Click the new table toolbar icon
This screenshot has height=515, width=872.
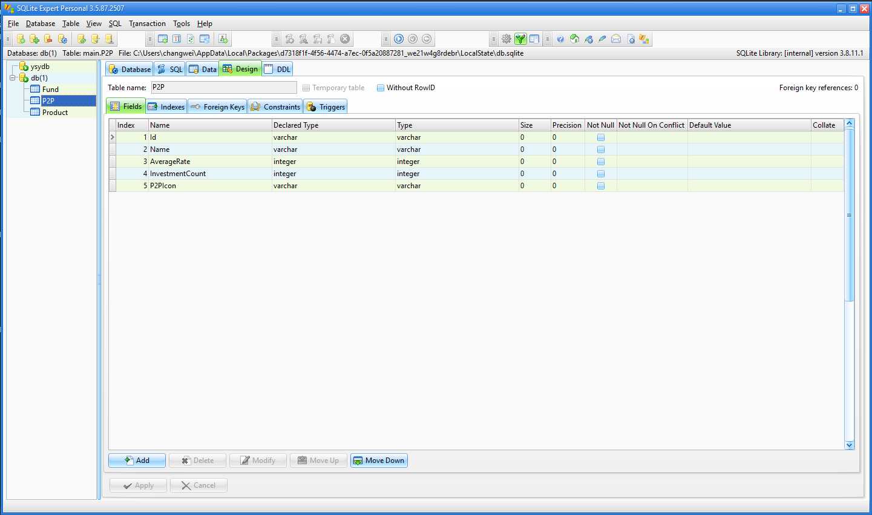163,39
